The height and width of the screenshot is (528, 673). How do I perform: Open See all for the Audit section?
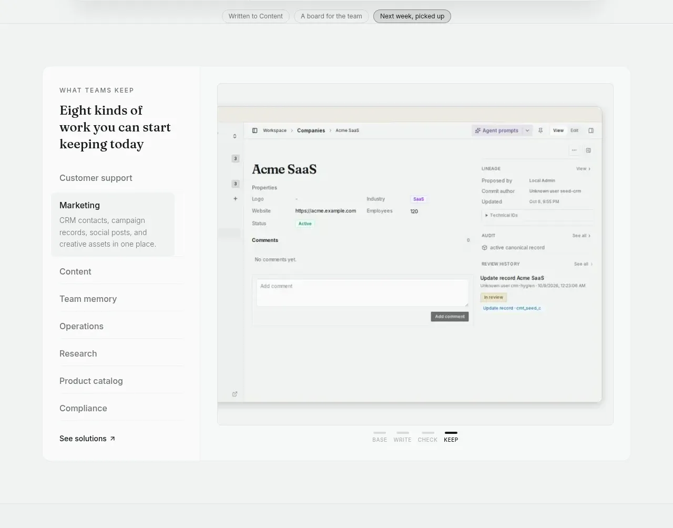coord(581,236)
